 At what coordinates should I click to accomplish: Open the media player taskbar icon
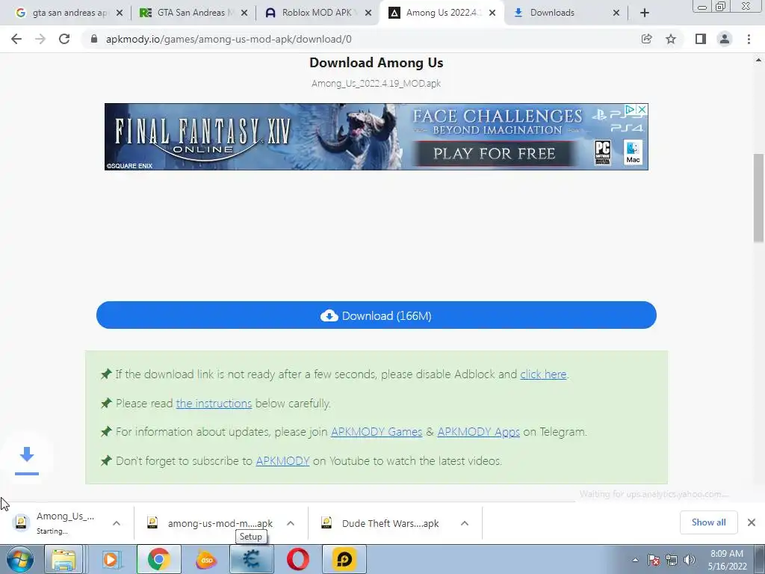[x=111, y=559]
